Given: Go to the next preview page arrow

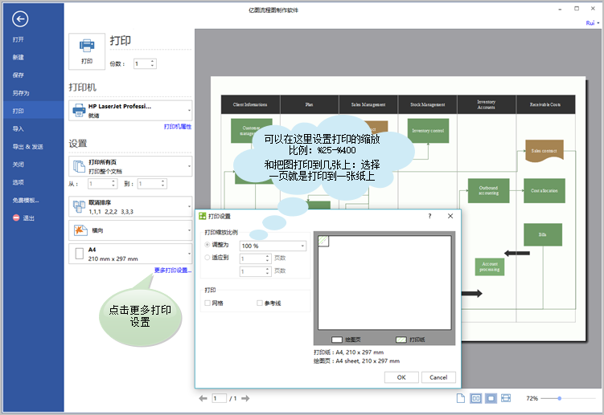Looking at the screenshot, I should point(245,398).
